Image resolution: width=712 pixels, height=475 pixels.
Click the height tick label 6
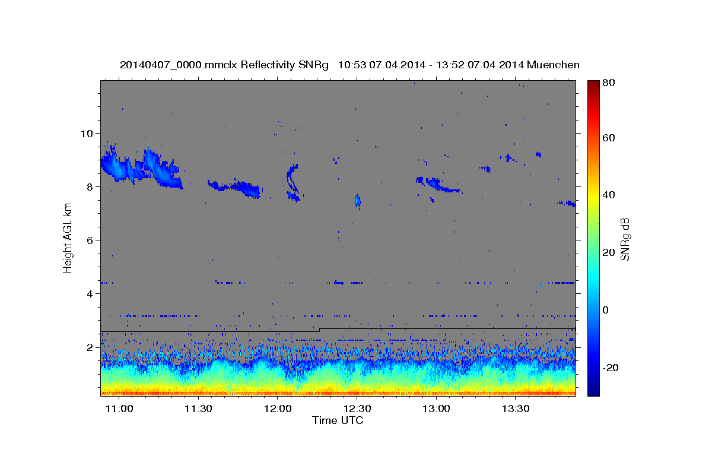pyautogui.click(x=90, y=240)
